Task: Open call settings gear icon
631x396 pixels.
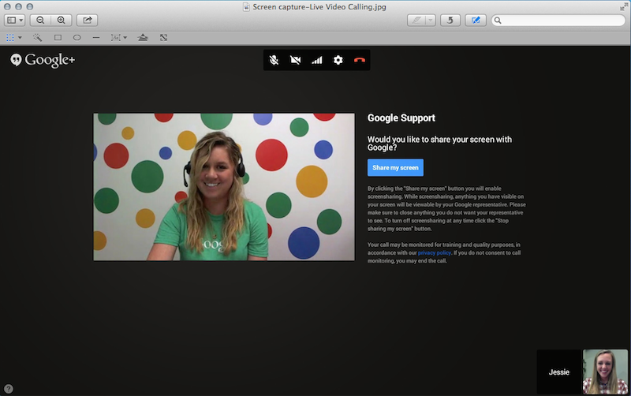Action: (338, 60)
